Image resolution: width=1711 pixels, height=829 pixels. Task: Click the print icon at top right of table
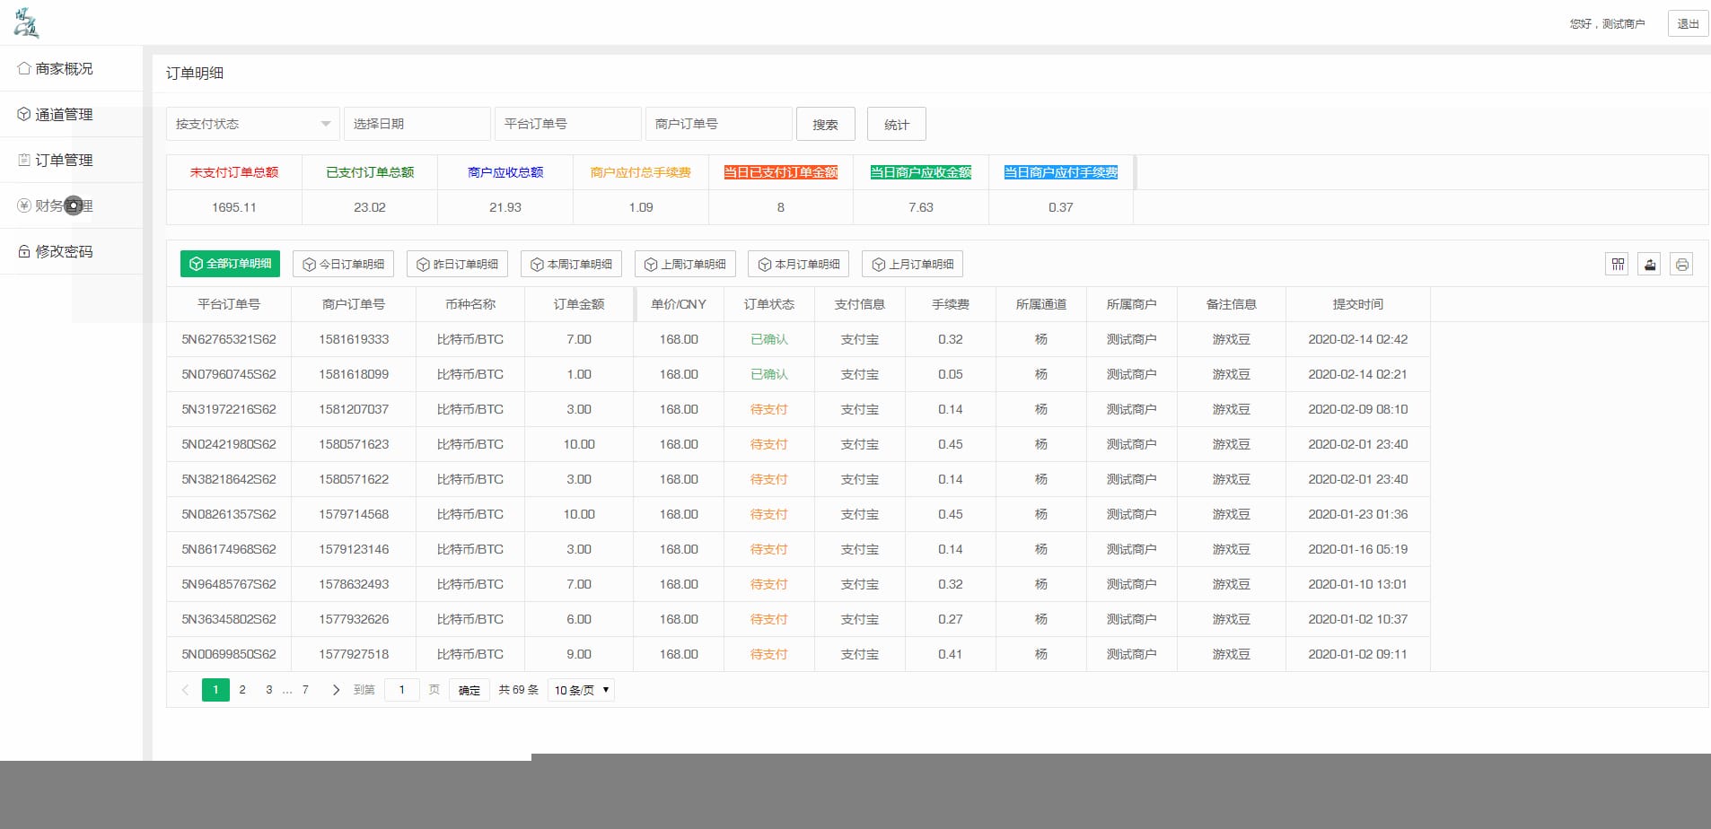tap(1681, 264)
